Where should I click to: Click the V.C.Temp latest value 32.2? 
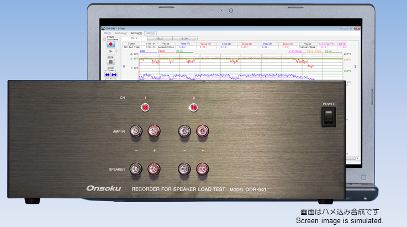[324, 47]
